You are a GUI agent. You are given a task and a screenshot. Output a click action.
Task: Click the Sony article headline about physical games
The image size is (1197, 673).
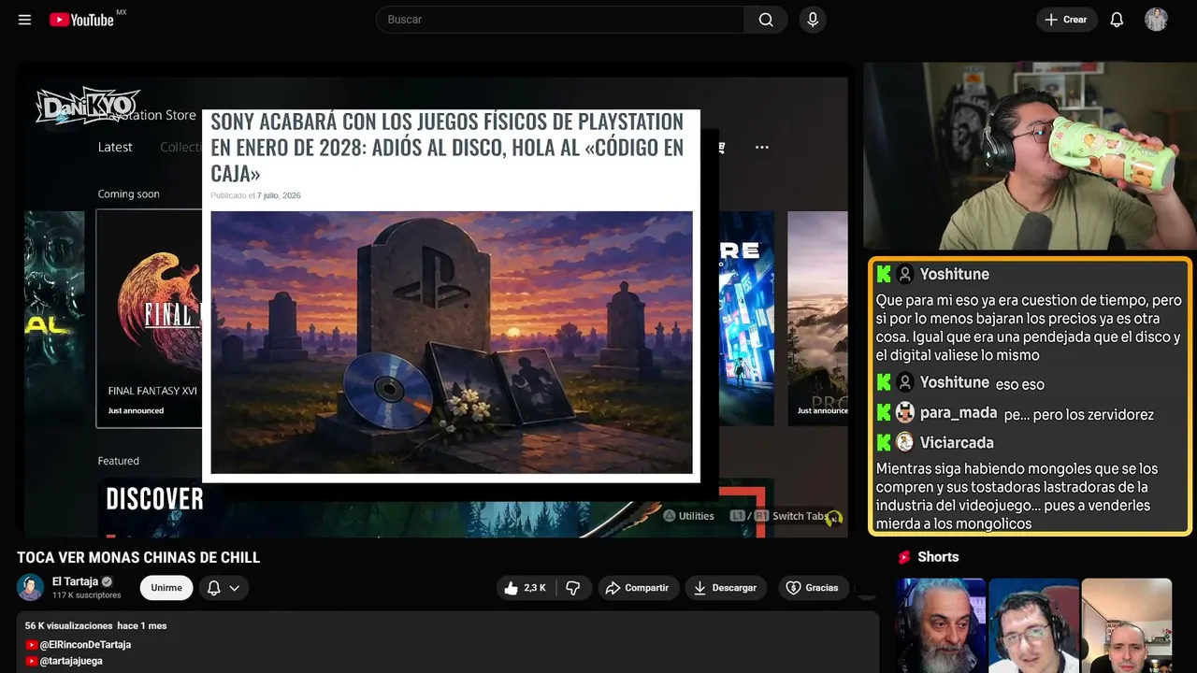(x=447, y=148)
